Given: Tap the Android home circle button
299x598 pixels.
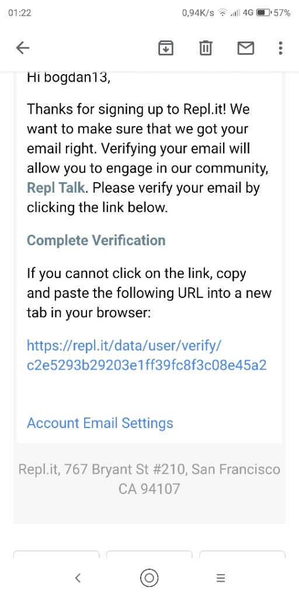Looking at the screenshot, I should tap(149, 578).
